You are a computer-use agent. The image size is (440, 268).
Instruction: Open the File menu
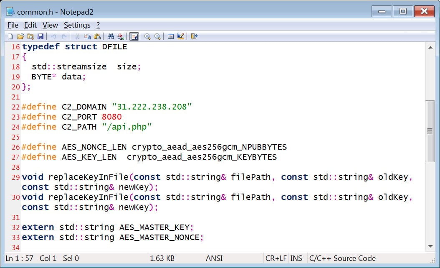tap(13, 25)
